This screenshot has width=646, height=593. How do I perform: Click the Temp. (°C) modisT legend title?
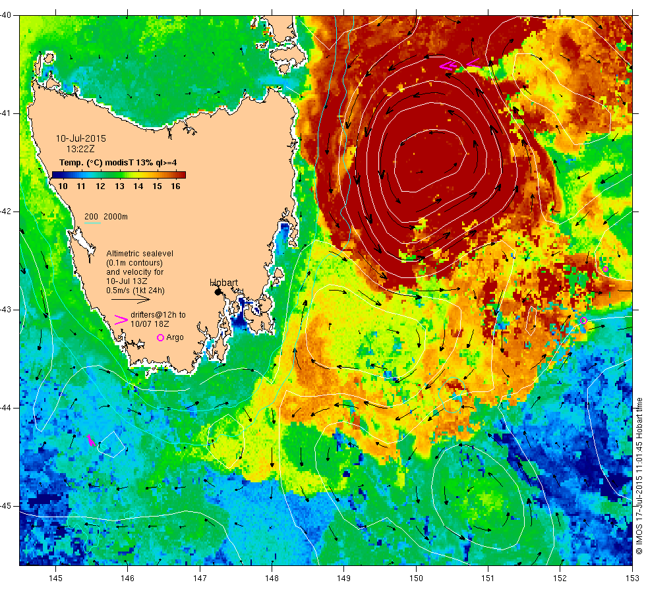(118, 163)
